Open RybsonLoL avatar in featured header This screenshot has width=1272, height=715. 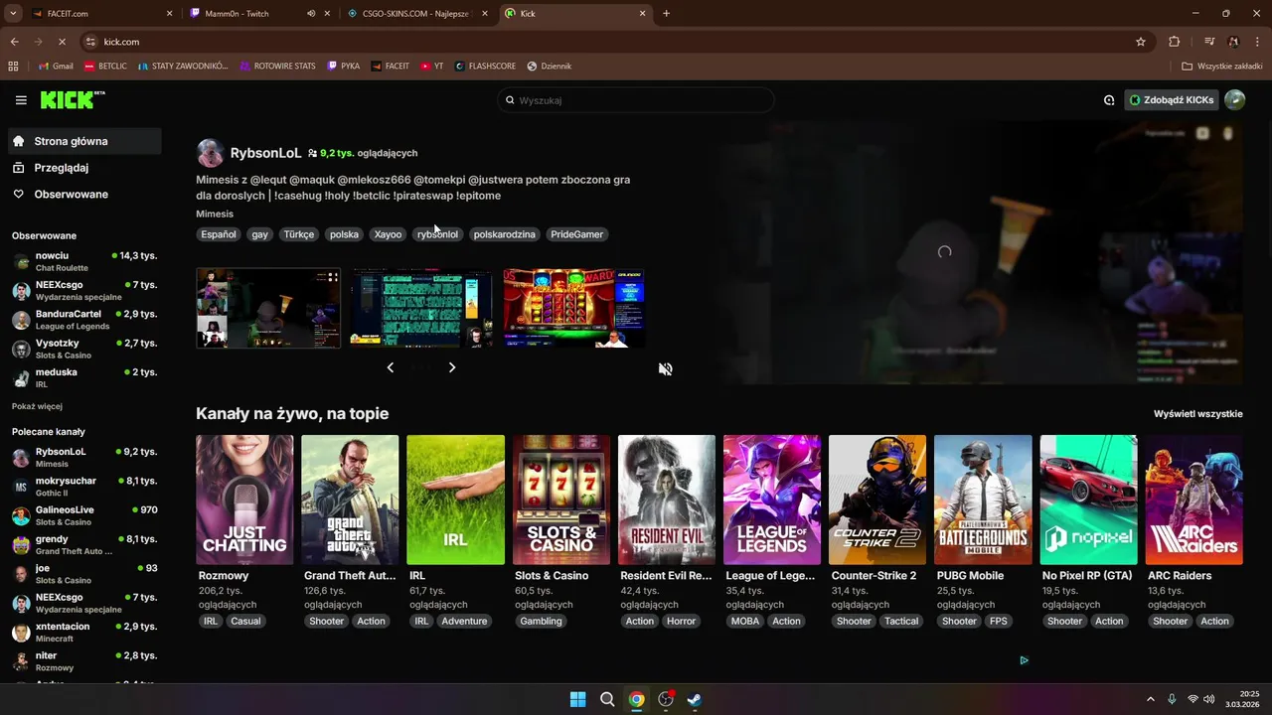coord(210,153)
